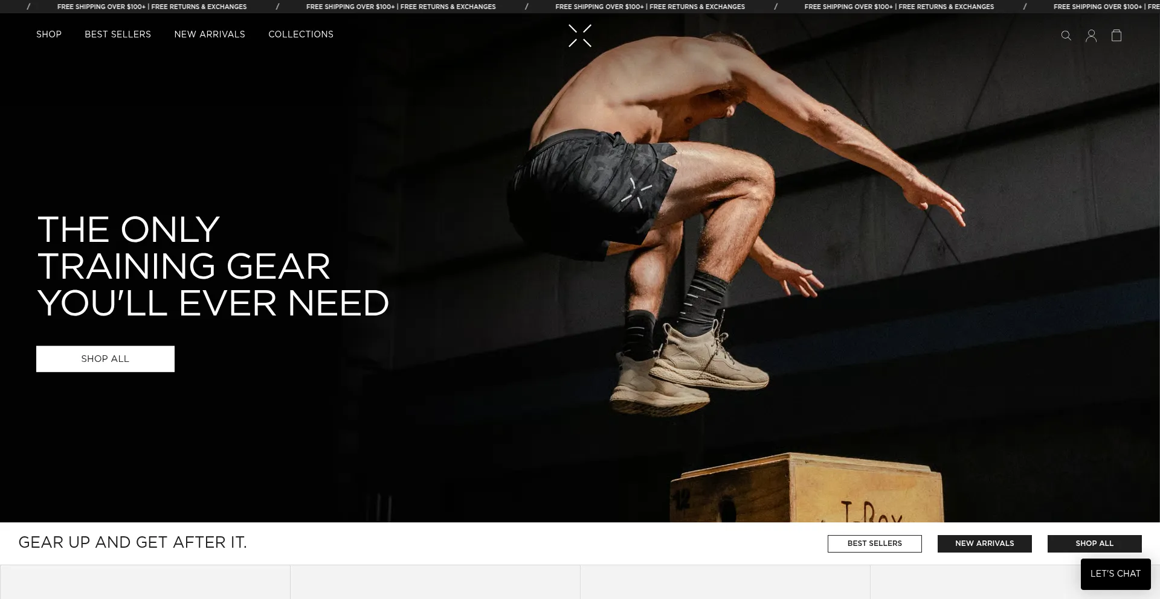Screen dimensions: 1160x599
Task: Open the third product card below heading
Action: (x=725, y=583)
